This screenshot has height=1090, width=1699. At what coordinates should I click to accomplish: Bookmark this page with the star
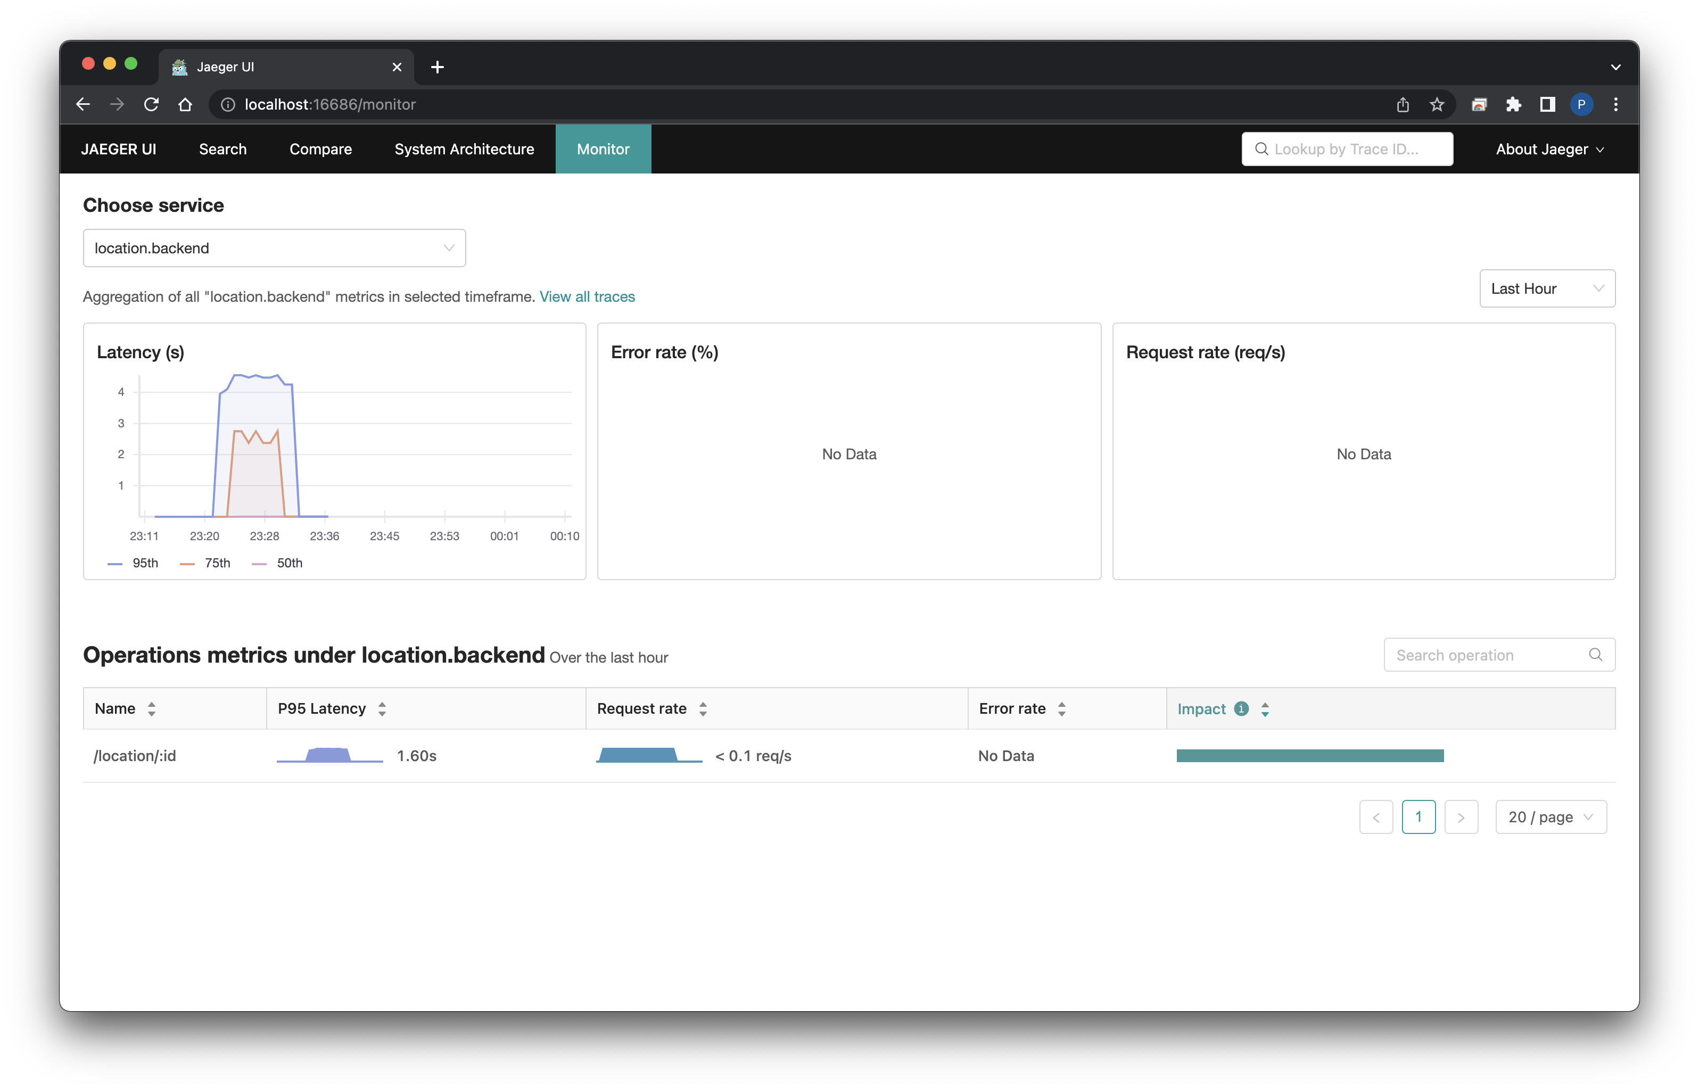(x=1437, y=104)
